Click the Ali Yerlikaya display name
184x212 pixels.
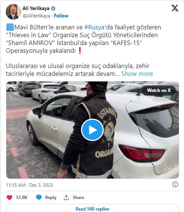36,9
